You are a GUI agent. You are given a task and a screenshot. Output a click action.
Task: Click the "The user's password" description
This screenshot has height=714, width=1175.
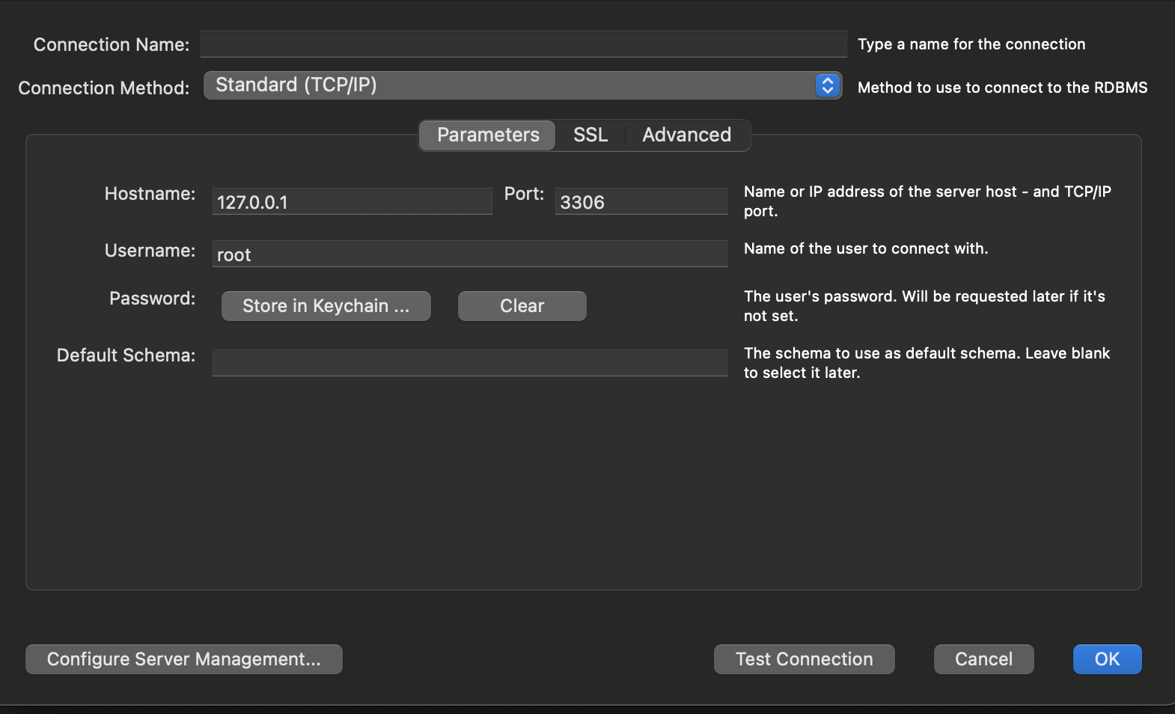[x=924, y=306]
